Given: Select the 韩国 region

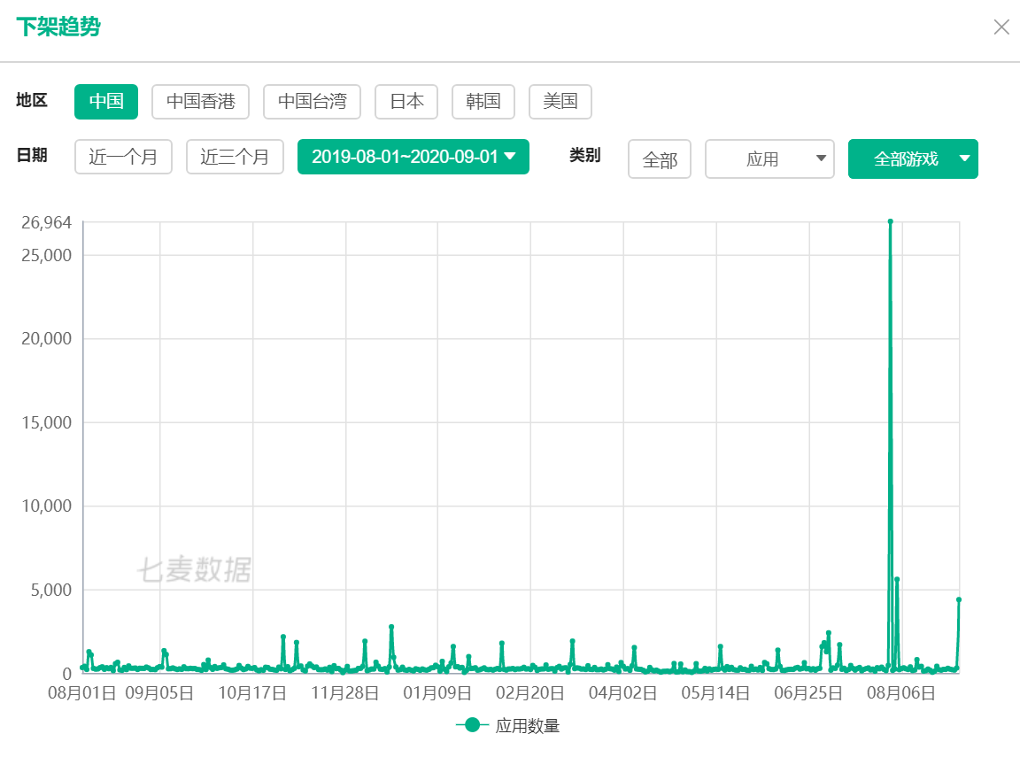Looking at the screenshot, I should tap(483, 102).
